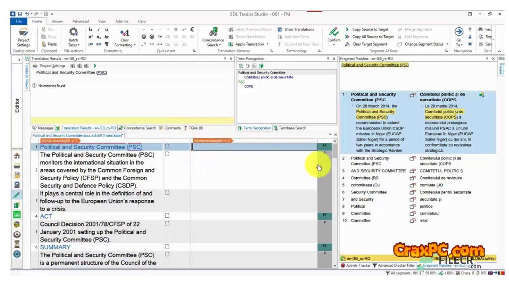This screenshot has height=286, width=509.
Task: Insert the euro symbol from QuickInsert
Action: [x=192, y=29]
